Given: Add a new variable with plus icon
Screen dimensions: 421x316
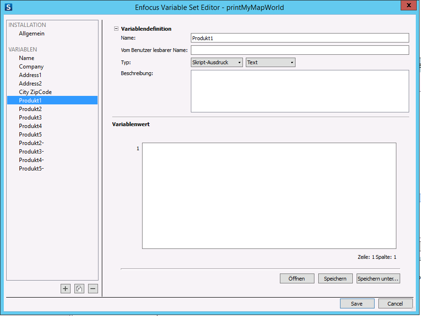Looking at the screenshot, I should [65, 289].
